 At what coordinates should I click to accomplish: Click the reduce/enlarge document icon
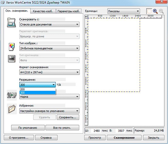[12, 95]
